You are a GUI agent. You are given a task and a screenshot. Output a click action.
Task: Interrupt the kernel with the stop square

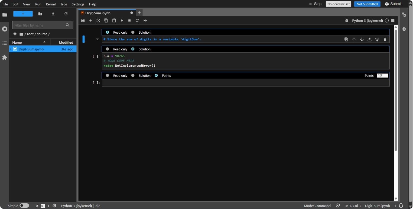click(129, 21)
